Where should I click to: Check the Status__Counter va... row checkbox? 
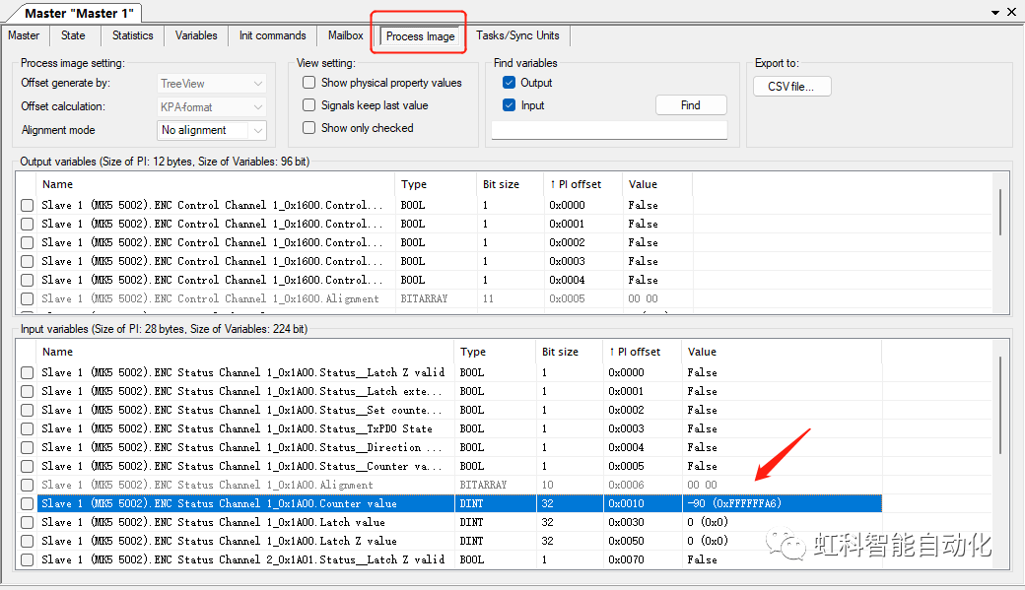point(27,467)
